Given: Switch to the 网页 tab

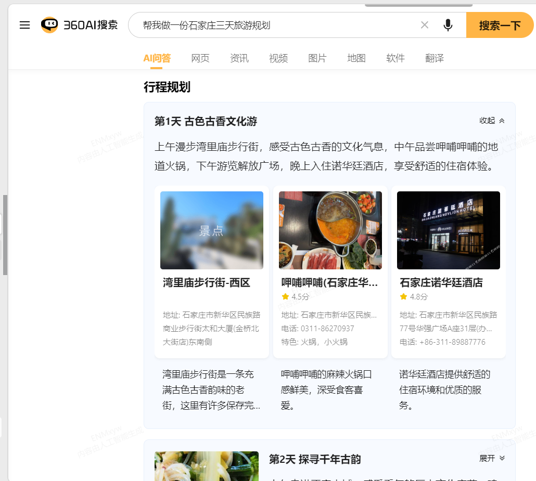Looking at the screenshot, I should (x=200, y=58).
